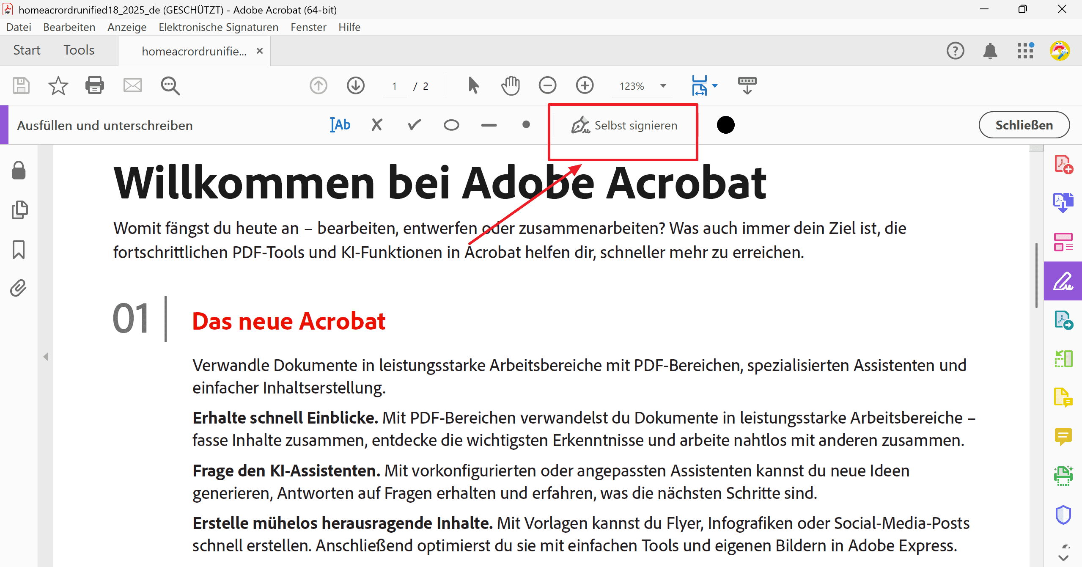The width and height of the screenshot is (1082, 567).
Task: Open the black color picker swatch
Action: click(726, 125)
